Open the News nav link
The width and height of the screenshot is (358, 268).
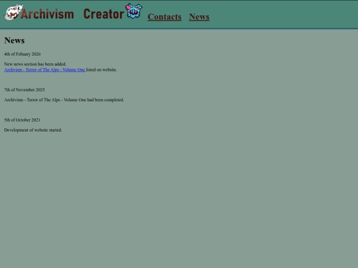click(199, 17)
